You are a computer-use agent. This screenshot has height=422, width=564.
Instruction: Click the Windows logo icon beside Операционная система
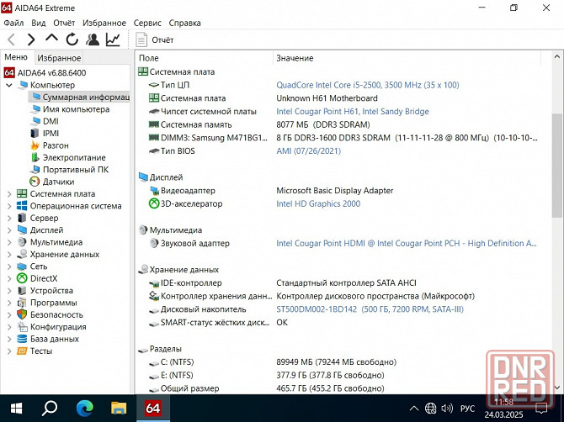(x=22, y=206)
